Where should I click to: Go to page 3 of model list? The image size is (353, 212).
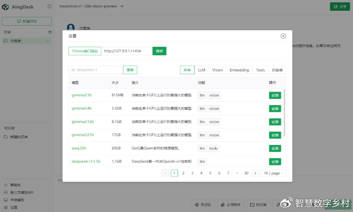pos(192,173)
